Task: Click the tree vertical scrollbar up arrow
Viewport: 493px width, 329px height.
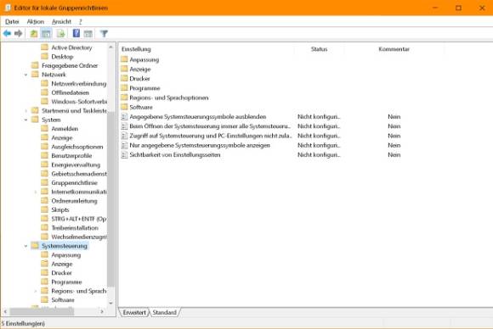Action: pos(110,47)
